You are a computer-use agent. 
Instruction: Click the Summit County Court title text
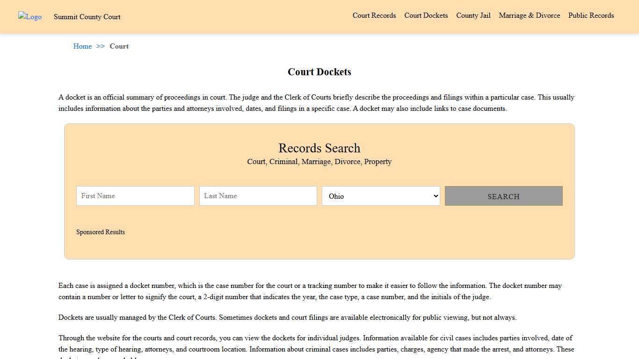click(x=87, y=17)
